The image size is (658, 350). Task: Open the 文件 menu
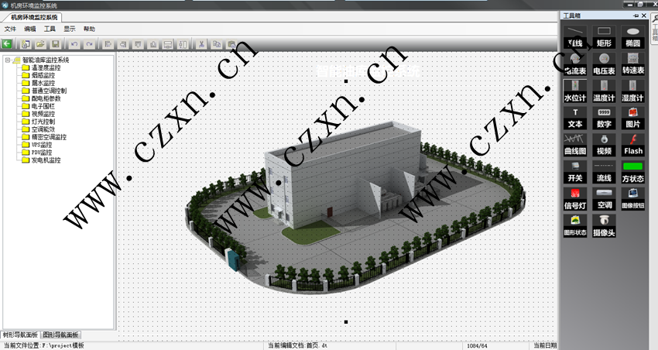pyautogui.click(x=10, y=29)
